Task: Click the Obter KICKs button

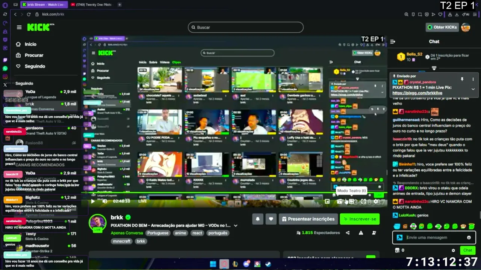Action: [x=443, y=27]
